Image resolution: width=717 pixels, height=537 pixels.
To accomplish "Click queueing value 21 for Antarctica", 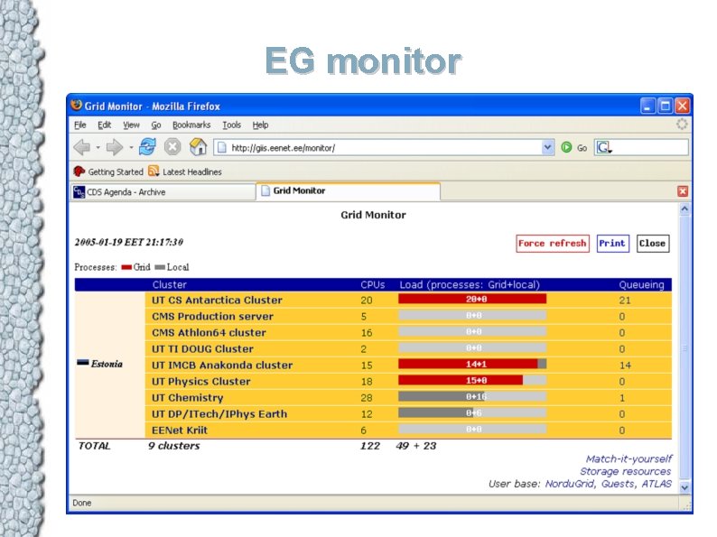I will point(625,301).
